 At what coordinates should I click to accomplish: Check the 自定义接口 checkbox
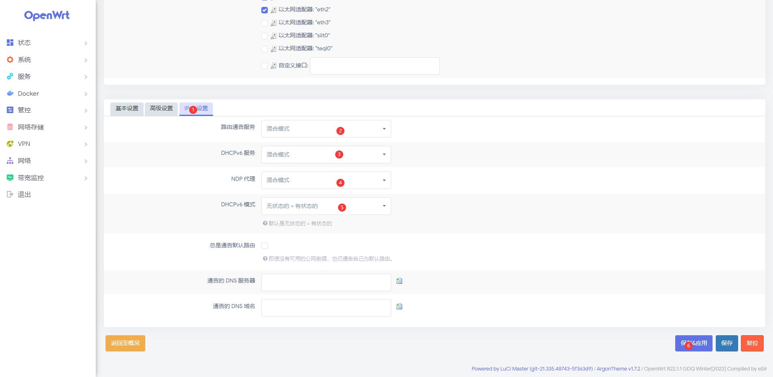point(265,66)
